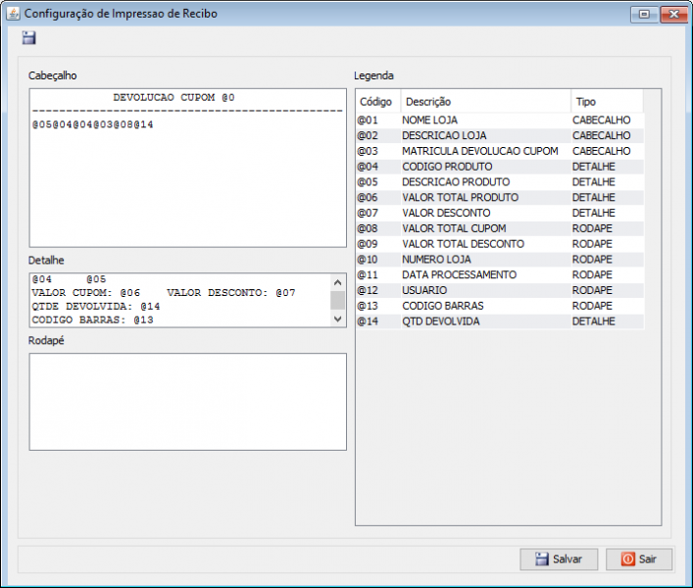Click the Detalhe scrollbar thumb
This screenshot has width=693, height=588.
338,301
